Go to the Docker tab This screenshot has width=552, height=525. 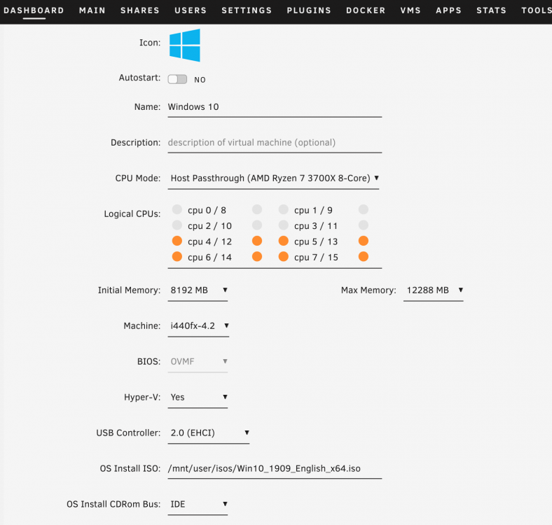point(366,10)
